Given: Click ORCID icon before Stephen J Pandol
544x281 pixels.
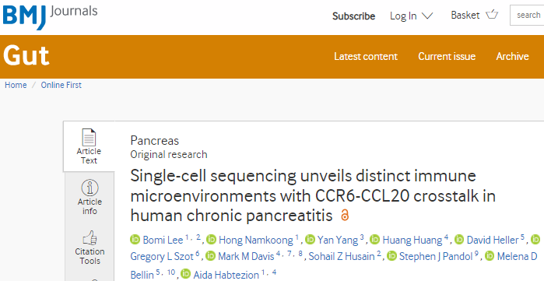Looking at the screenshot, I should pos(391,256).
